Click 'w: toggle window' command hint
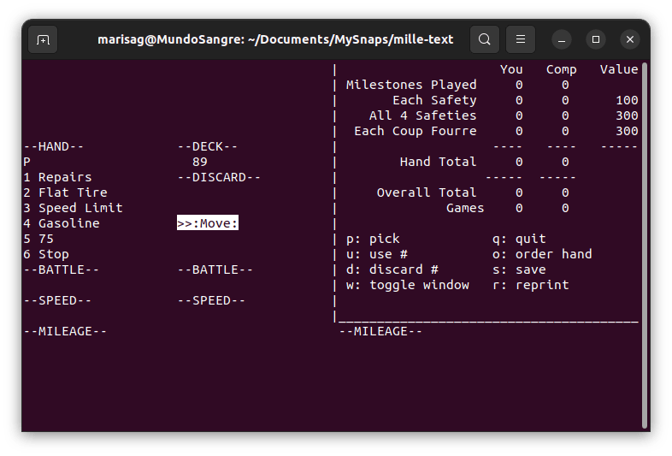The image size is (672, 456). [408, 285]
